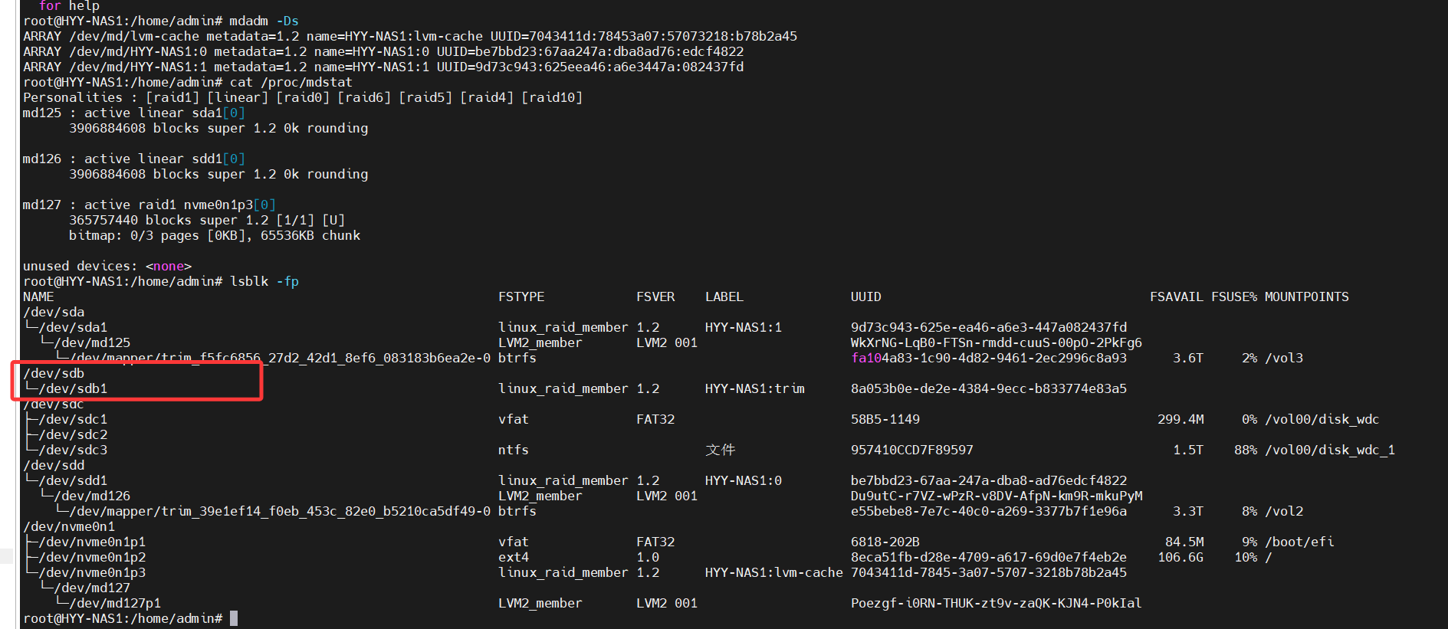Click the /vol3 mount point

(1284, 358)
